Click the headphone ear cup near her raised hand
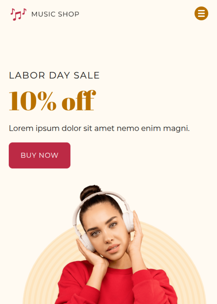Viewport: 217px width, 304px height. pyautogui.click(x=129, y=221)
